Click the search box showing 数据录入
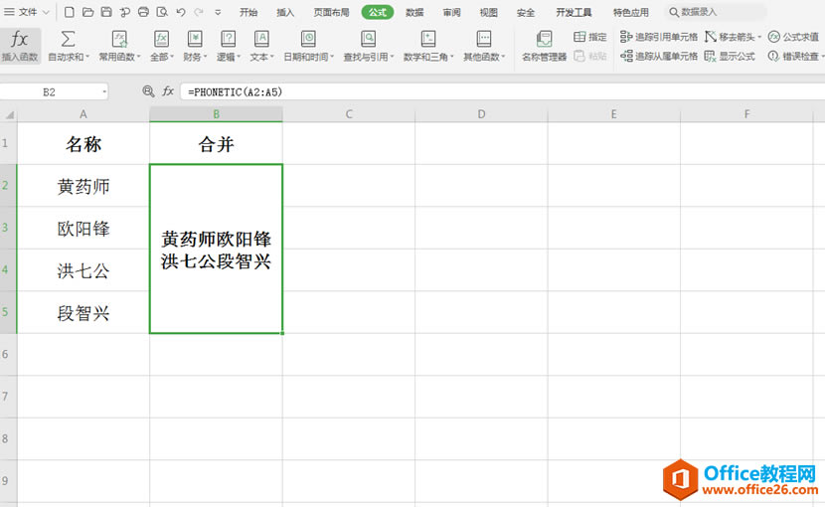Screen dimensions: 825x507 [x=715, y=12]
